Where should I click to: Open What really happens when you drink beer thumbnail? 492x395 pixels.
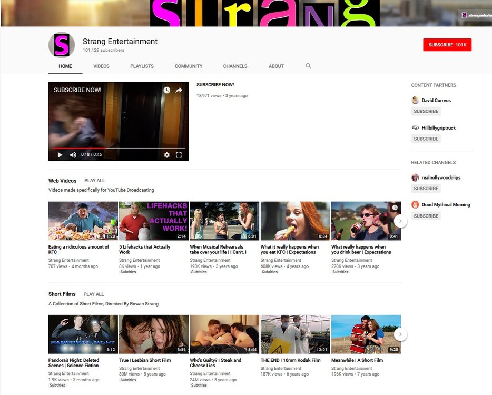point(366,221)
